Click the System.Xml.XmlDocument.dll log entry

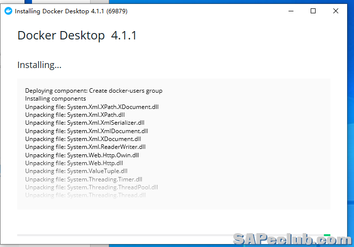click(x=87, y=131)
